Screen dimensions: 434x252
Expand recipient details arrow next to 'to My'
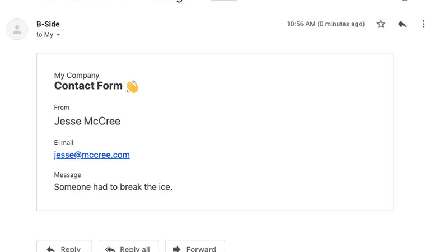[x=58, y=35]
